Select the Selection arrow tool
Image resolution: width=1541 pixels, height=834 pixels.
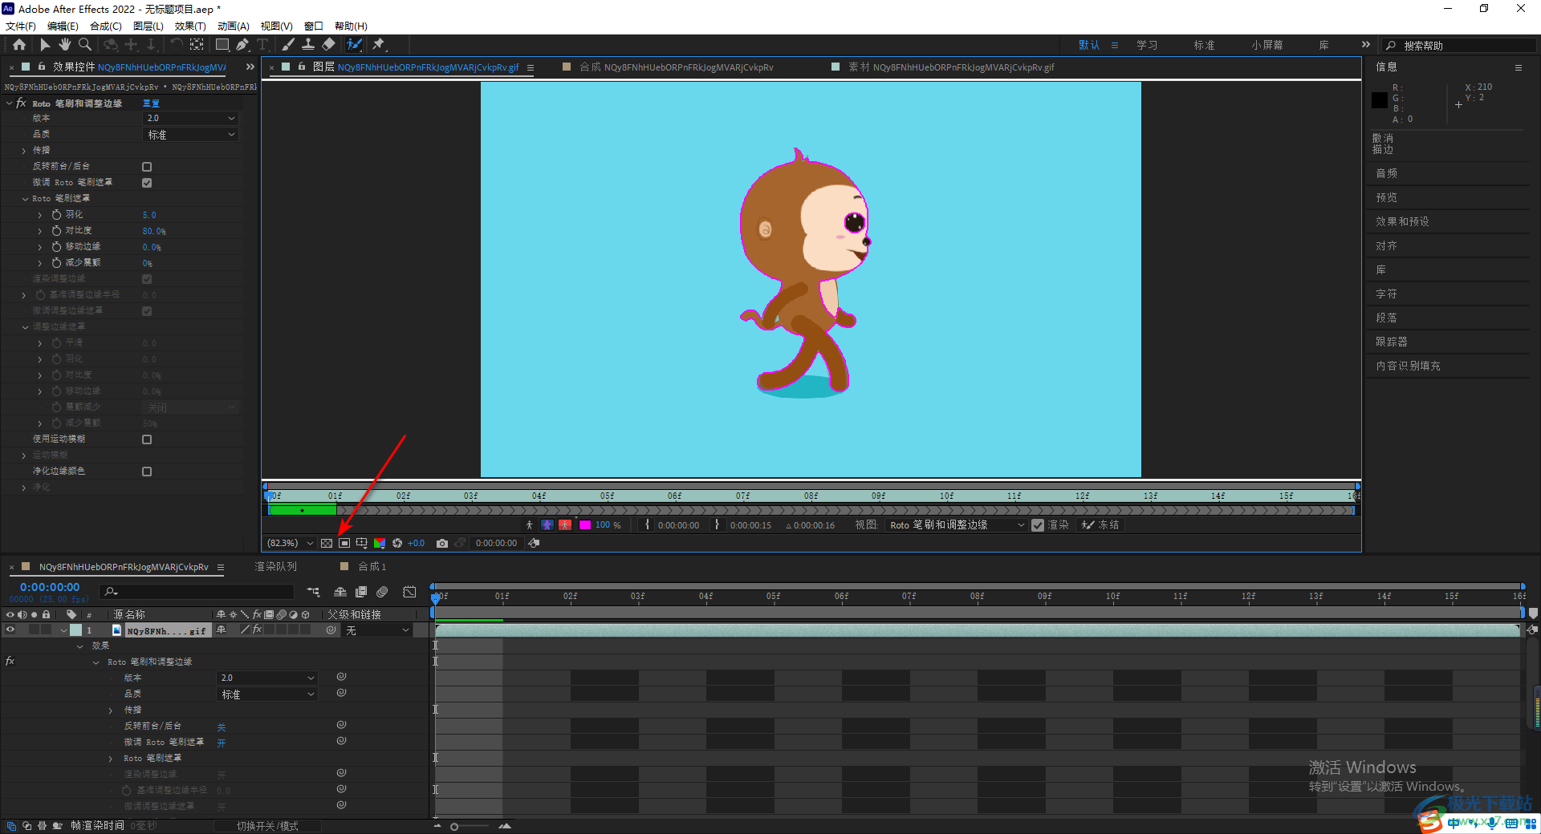tap(45, 45)
